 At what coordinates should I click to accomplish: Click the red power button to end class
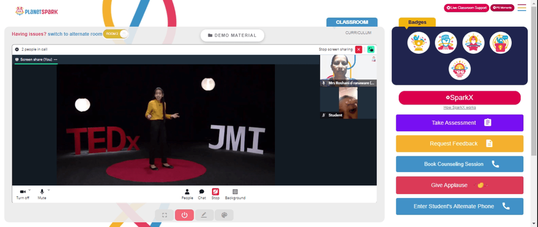coord(184,215)
